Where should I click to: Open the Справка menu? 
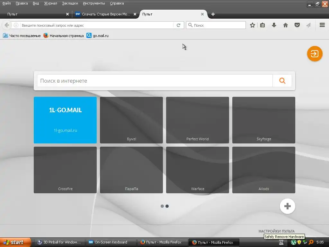pos(117,3)
